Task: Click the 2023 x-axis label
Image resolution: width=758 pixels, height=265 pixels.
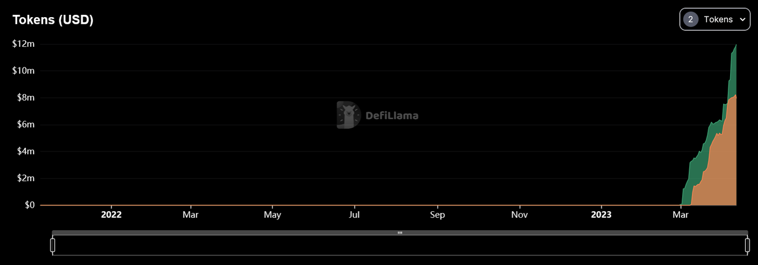Action: (602, 215)
